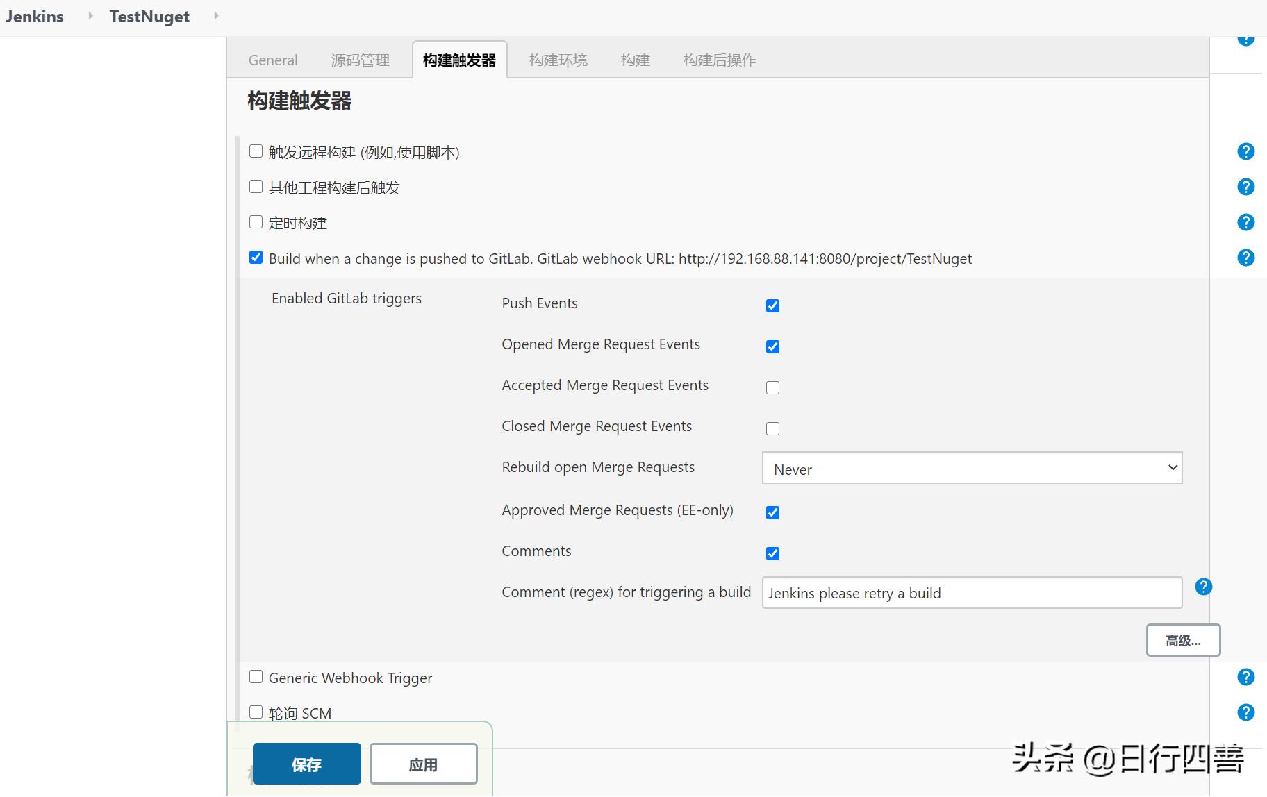The width and height of the screenshot is (1267, 797).
Task: Open Rebuild open Merge Requests dropdown
Action: 971,469
